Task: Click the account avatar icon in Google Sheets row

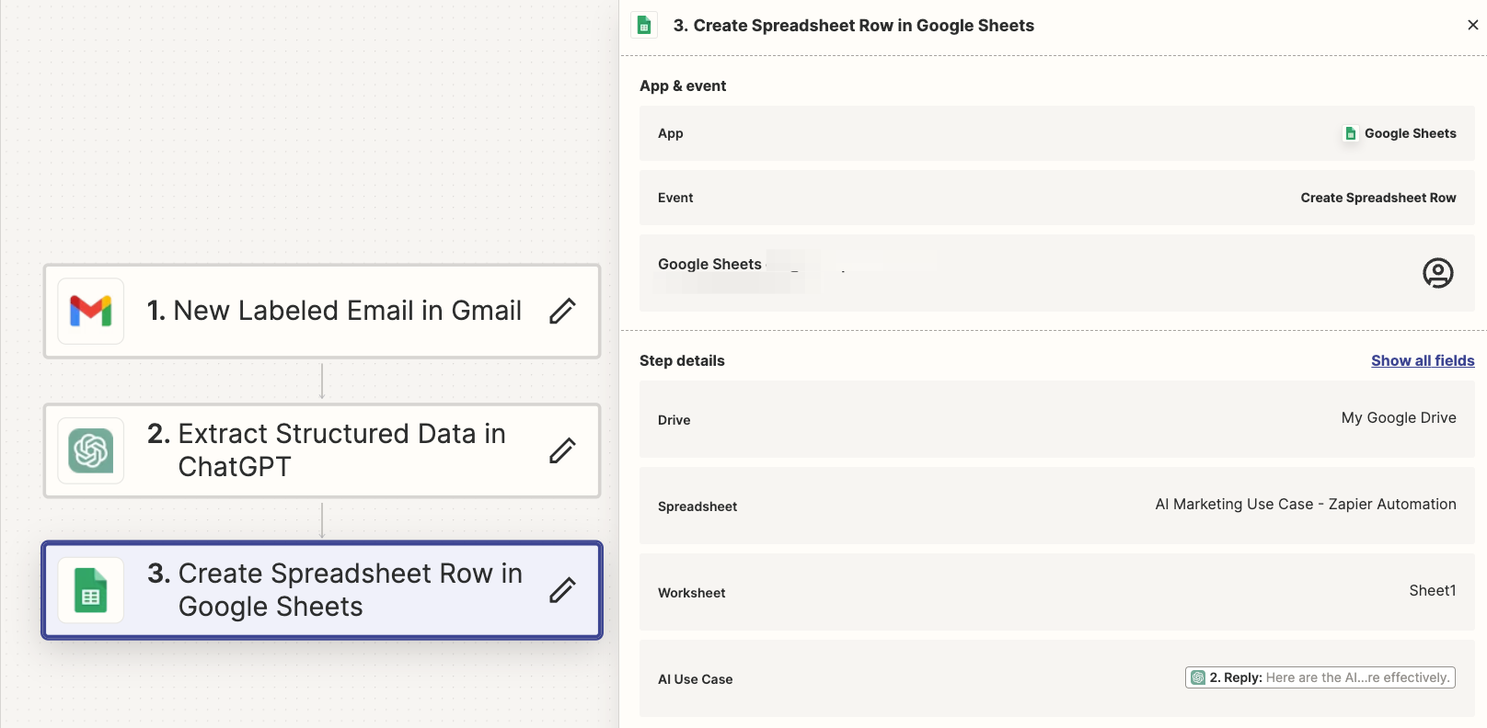Action: click(1437, 273)
